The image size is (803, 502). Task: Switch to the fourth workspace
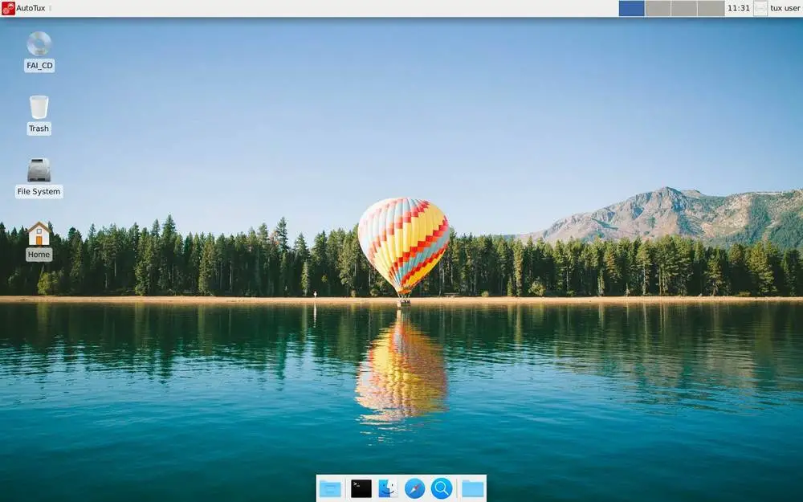click(x=711, y=8)
